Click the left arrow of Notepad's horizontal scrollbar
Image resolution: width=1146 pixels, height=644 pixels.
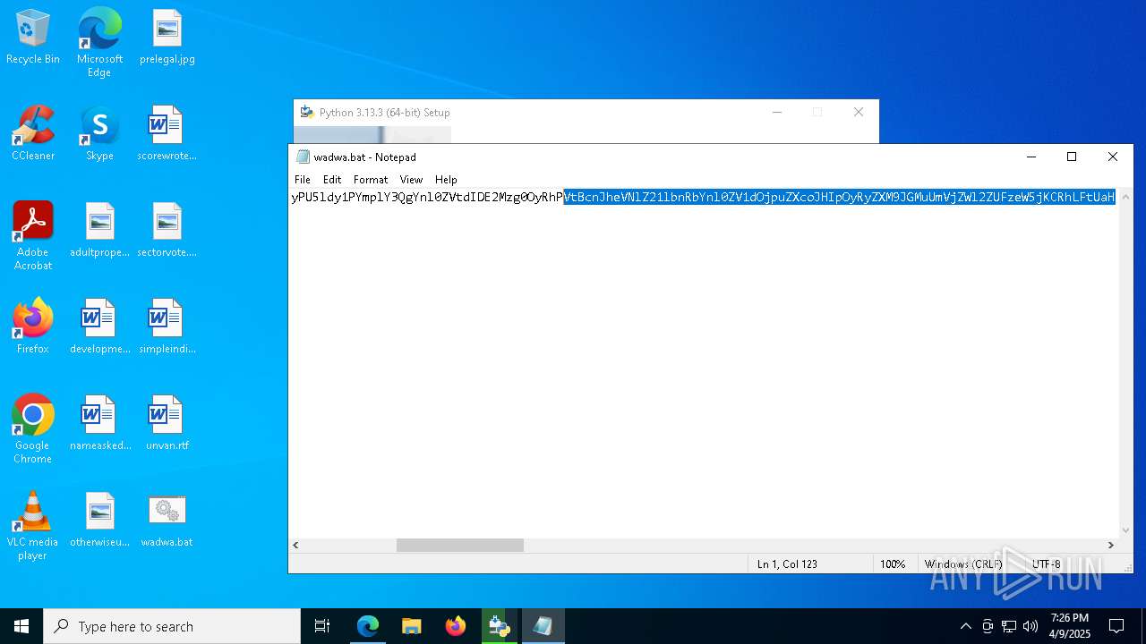pyautogui.click(x=296, y=545)
